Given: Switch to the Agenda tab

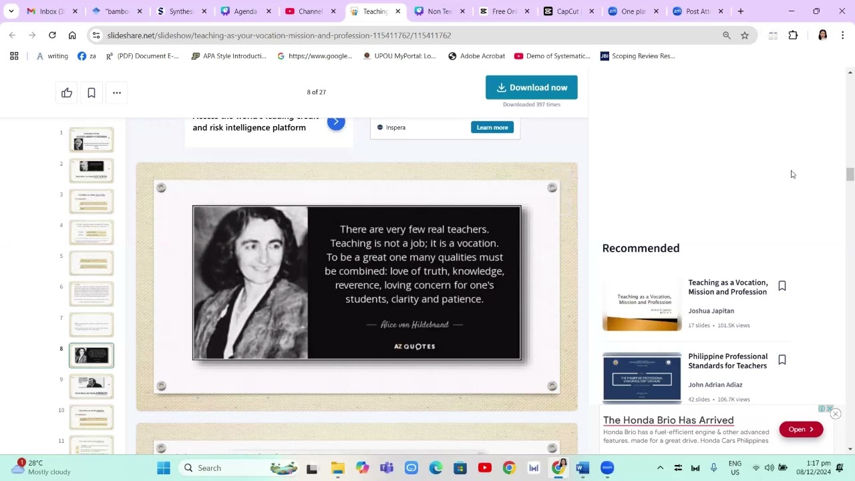Looking at the screenshot, I should pyautogui.click(x=245, y=11).
